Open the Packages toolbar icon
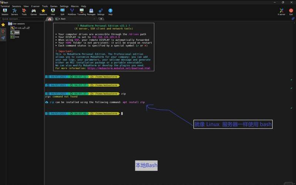296x185 pixels. 91,12
